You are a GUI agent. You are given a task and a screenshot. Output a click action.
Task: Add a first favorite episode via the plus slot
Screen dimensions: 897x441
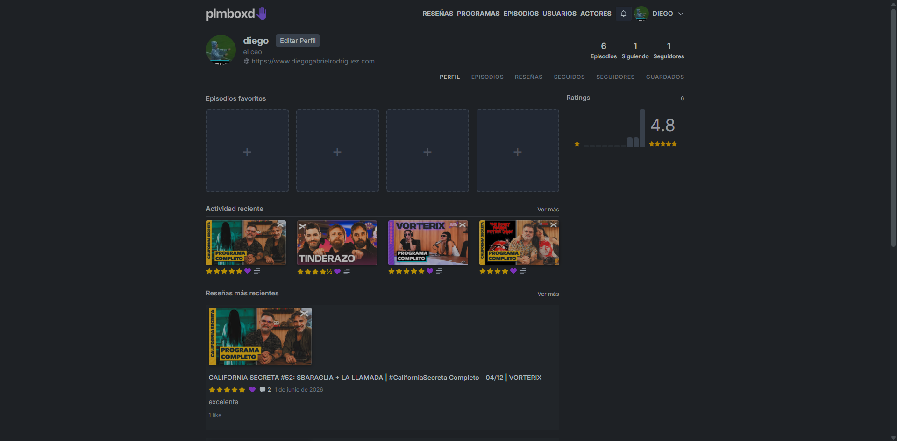[247, 150]
